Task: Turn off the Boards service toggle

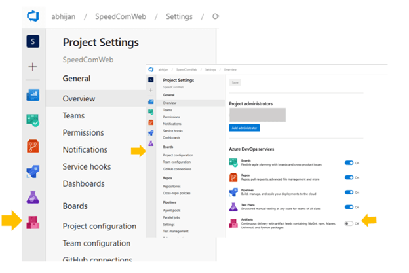Action: point(349,162)
